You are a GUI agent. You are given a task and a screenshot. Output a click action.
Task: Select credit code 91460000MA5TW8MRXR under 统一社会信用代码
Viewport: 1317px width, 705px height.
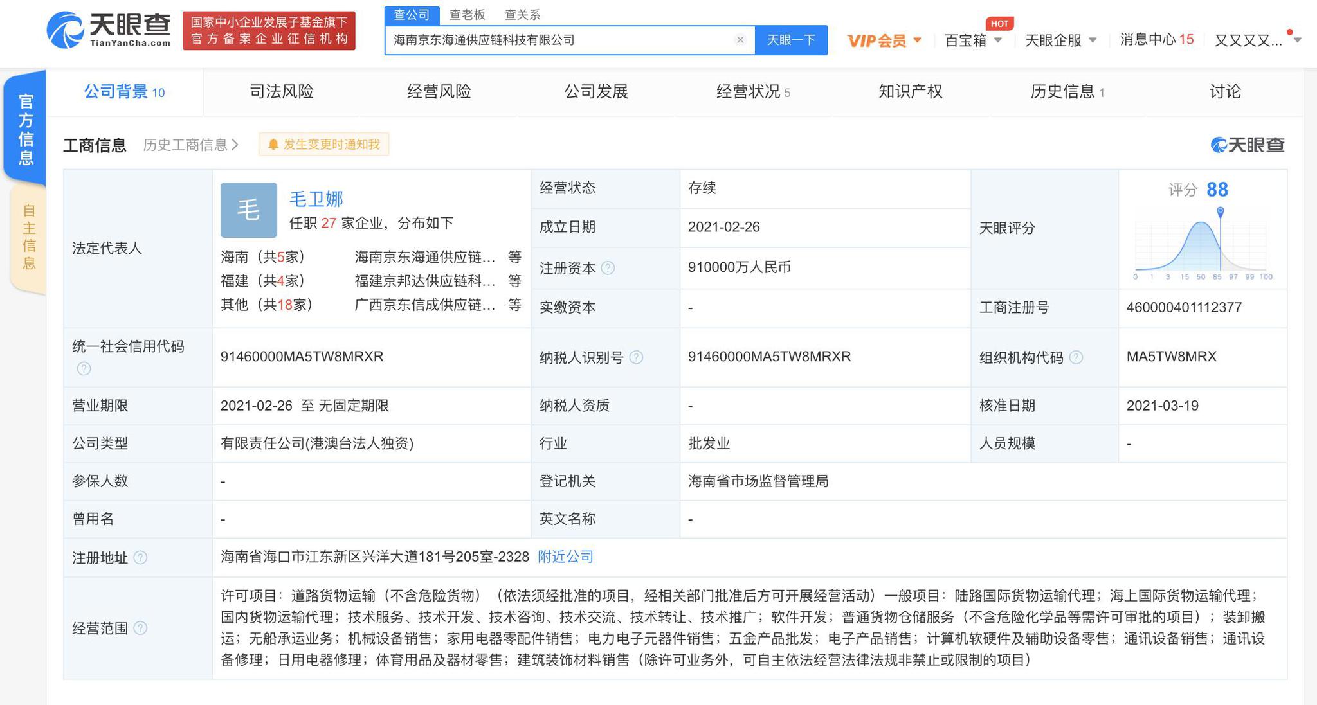tap(302, 357)
